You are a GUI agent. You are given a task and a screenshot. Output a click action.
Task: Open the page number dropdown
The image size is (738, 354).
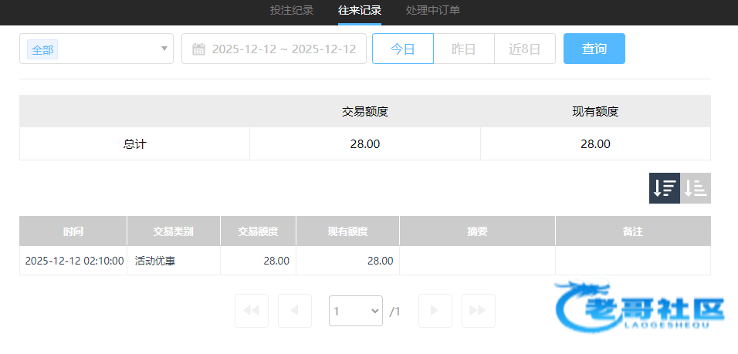coord(355,311)
